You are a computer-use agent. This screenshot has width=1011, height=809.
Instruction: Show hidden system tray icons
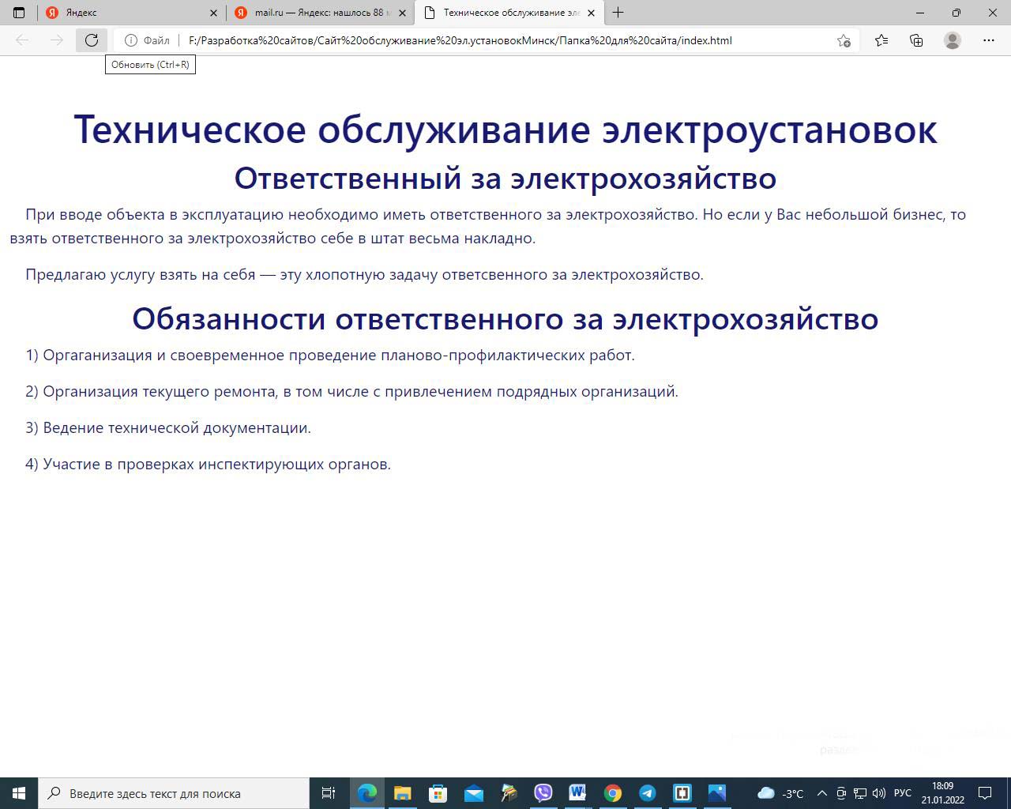[821, 793]
